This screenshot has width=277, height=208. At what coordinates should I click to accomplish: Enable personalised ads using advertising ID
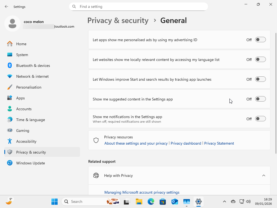pyautogui.click(x=260, y=39)
